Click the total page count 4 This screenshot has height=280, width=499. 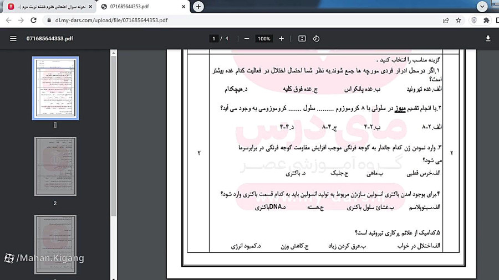click(x=227, y=38)
